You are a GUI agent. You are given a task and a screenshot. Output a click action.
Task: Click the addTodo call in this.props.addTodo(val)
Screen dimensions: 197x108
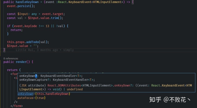tap(32, 42)
